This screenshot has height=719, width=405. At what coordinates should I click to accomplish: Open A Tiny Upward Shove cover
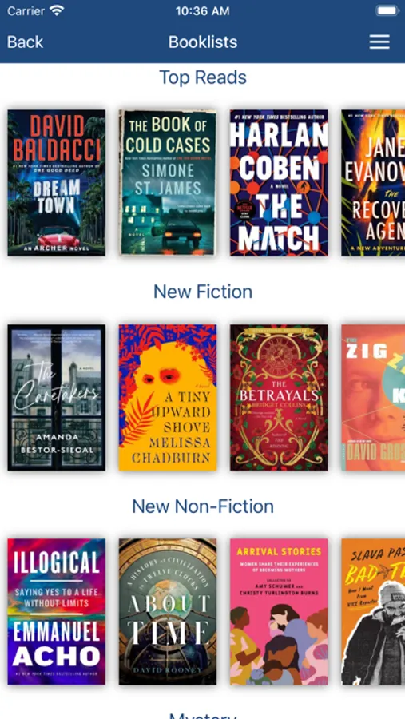tap(168, 397)
